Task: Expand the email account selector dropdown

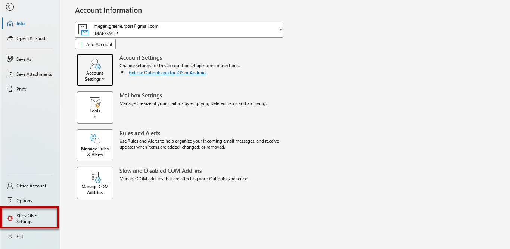Action: 280,30
